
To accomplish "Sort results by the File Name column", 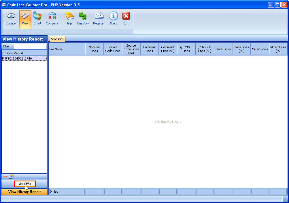I will coord(67,49).
